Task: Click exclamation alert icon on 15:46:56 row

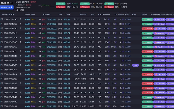Action: (20, 24)
